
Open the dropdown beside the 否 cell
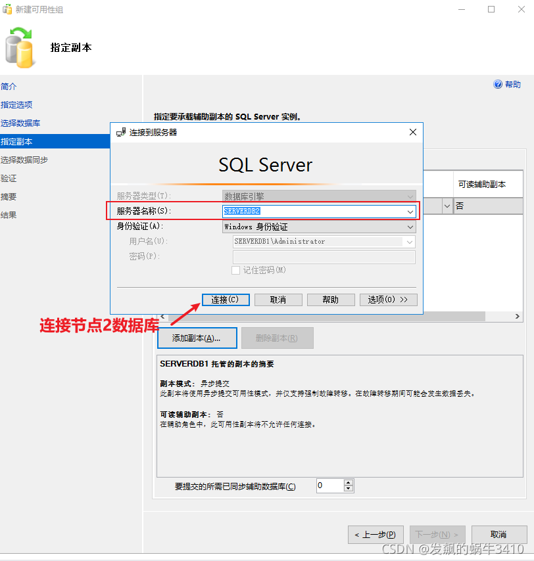click(x=447, y=206)
